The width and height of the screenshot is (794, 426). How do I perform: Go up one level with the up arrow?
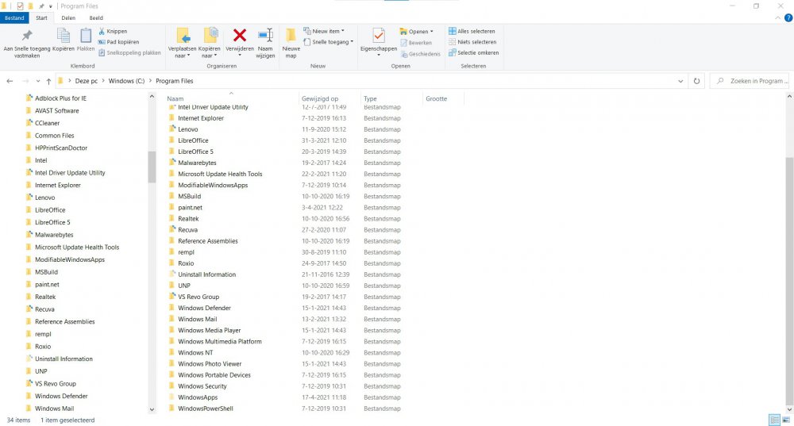point(48,81)
